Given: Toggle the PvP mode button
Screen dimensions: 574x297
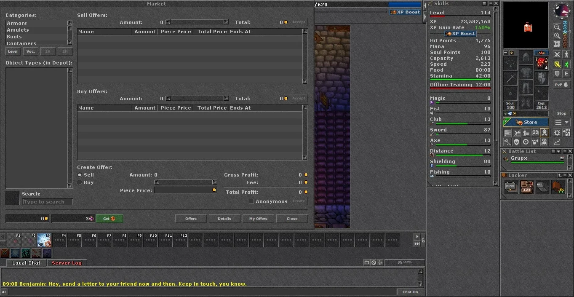Looking at the screenshot, I should (x=561, y=85).
